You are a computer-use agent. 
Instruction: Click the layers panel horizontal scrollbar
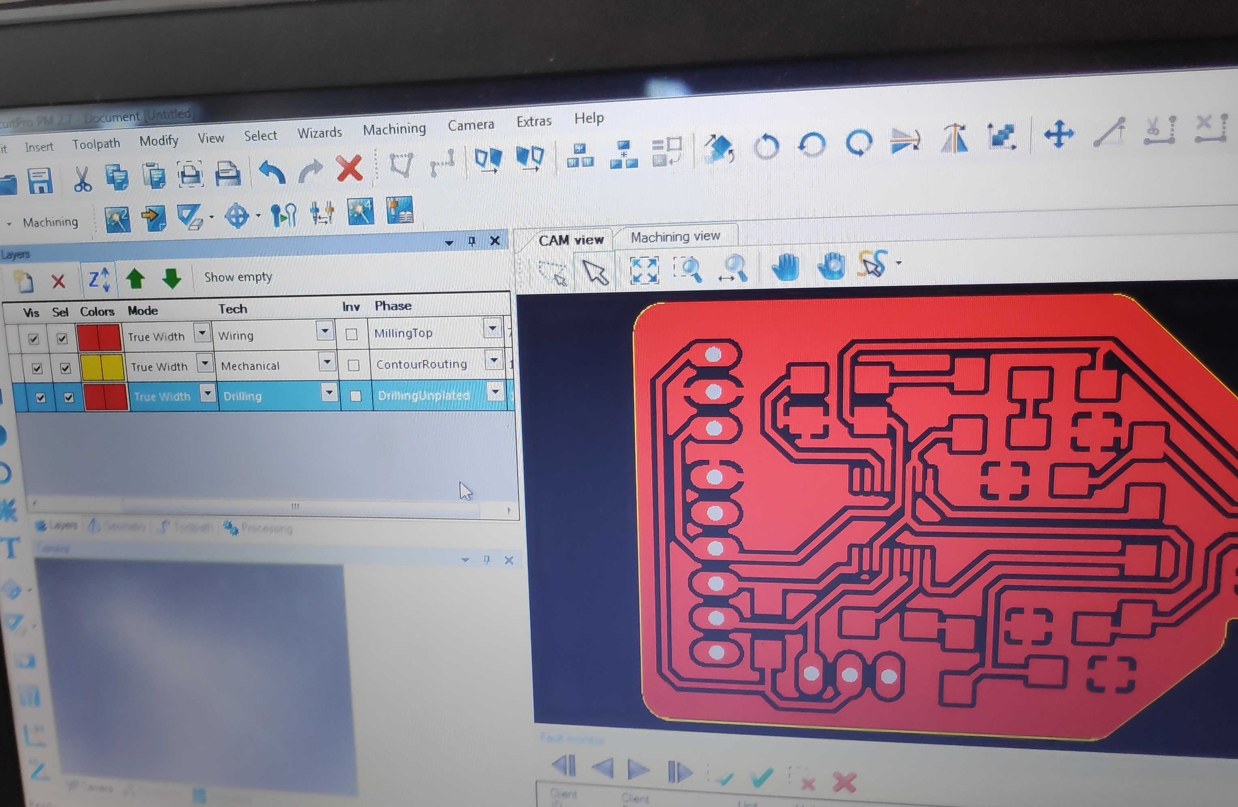295,506
